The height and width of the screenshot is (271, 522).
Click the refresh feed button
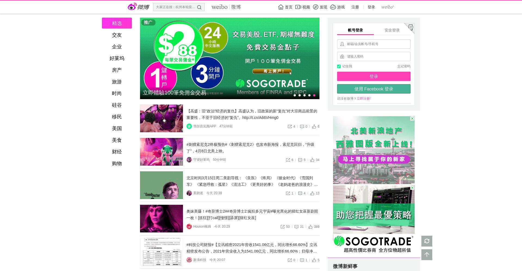(427, 241)
